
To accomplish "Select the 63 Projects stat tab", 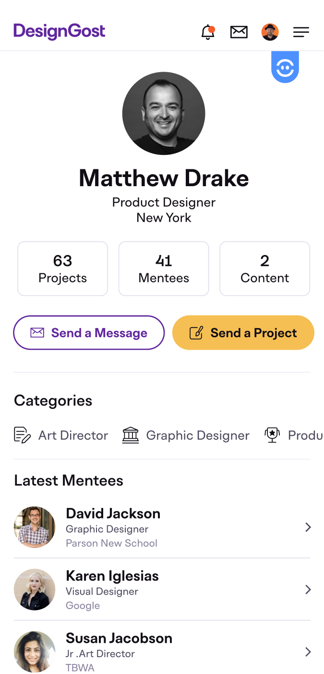I will (63, 268).
